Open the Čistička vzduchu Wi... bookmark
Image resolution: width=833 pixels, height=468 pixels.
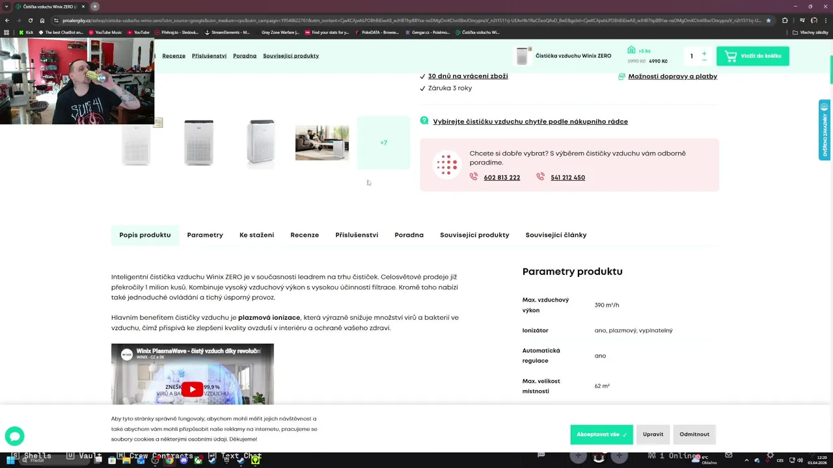pos(478,32)
